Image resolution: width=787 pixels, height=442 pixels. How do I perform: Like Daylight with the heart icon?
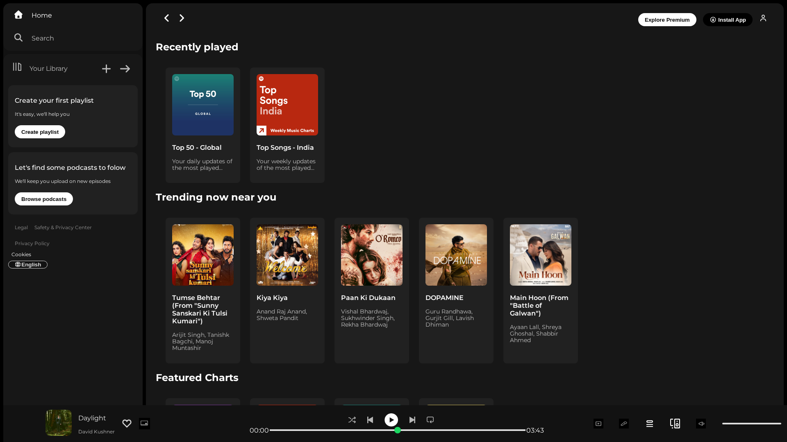point(127,424)
